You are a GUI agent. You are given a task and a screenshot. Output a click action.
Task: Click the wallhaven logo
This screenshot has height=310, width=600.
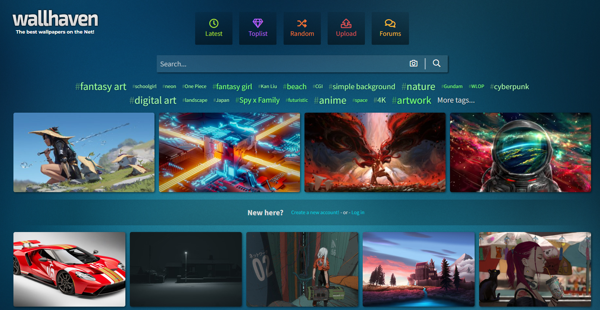pos(55,22)
